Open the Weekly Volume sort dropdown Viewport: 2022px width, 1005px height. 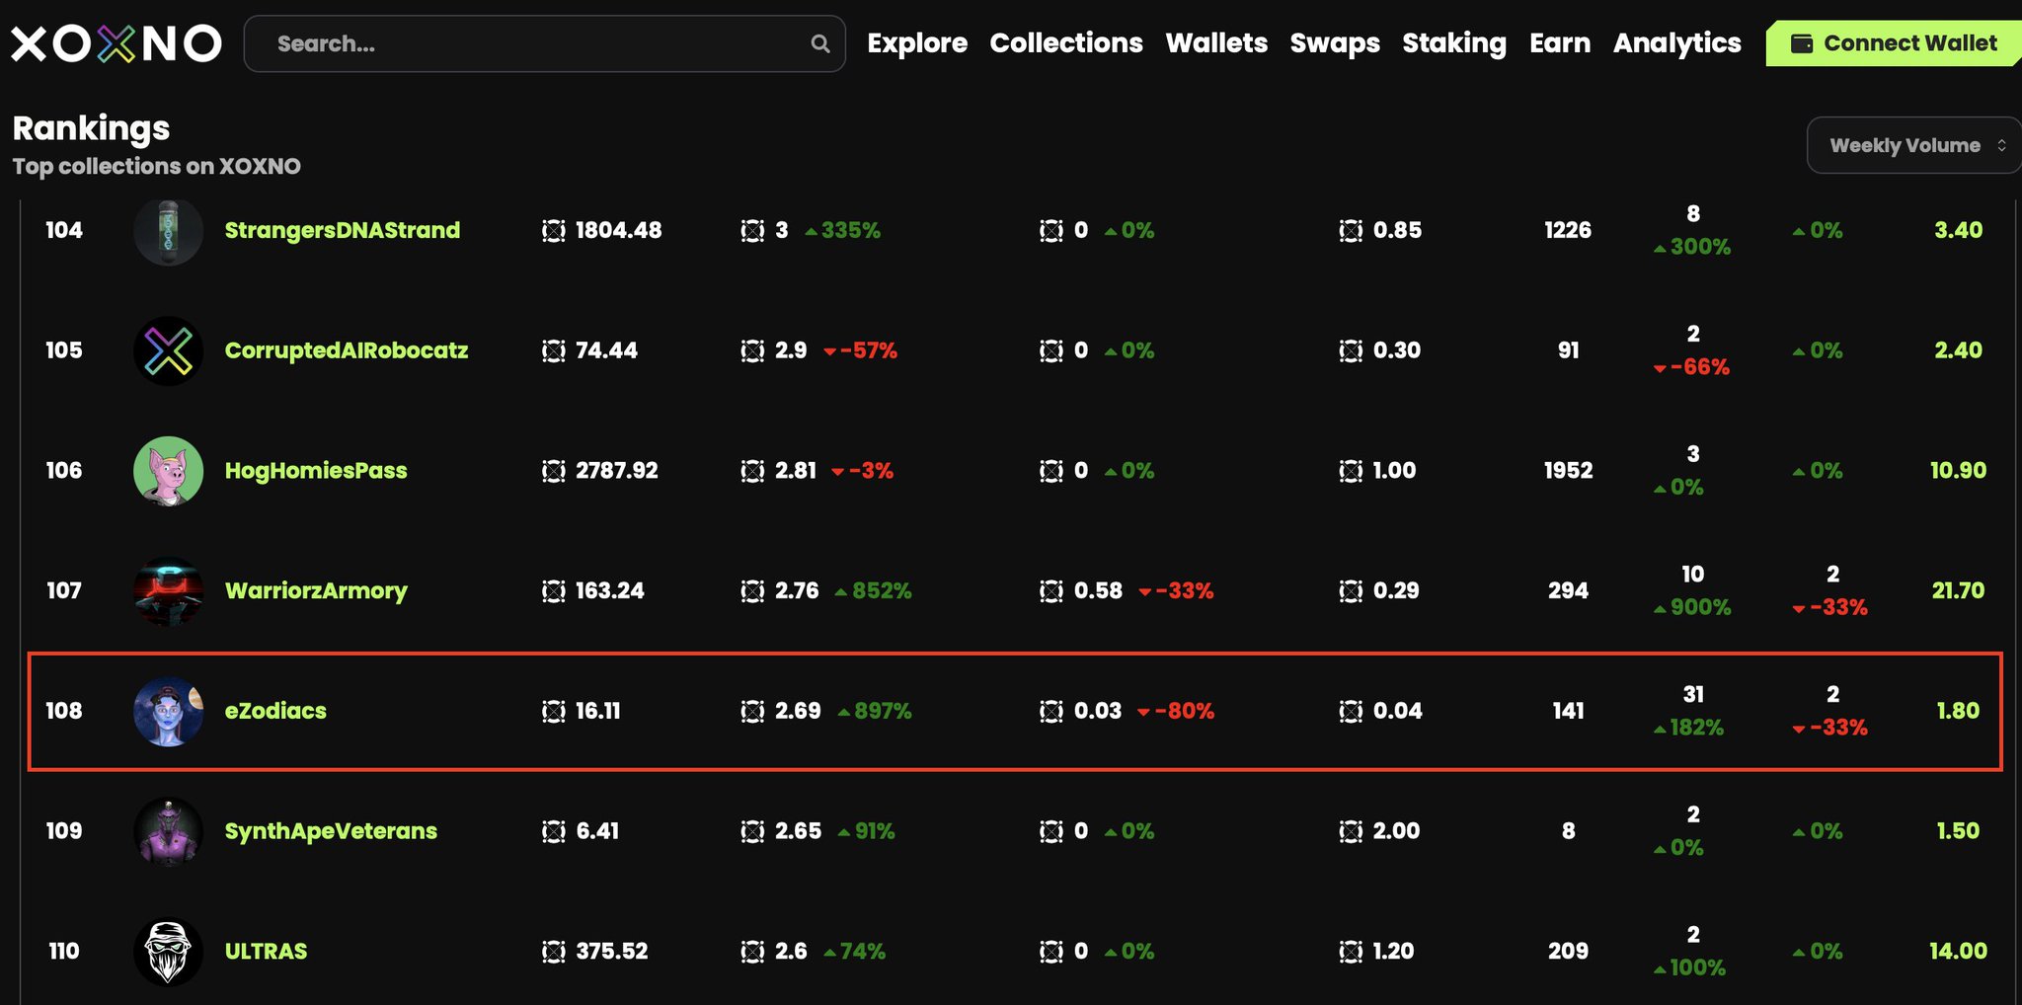point(1913,145)
